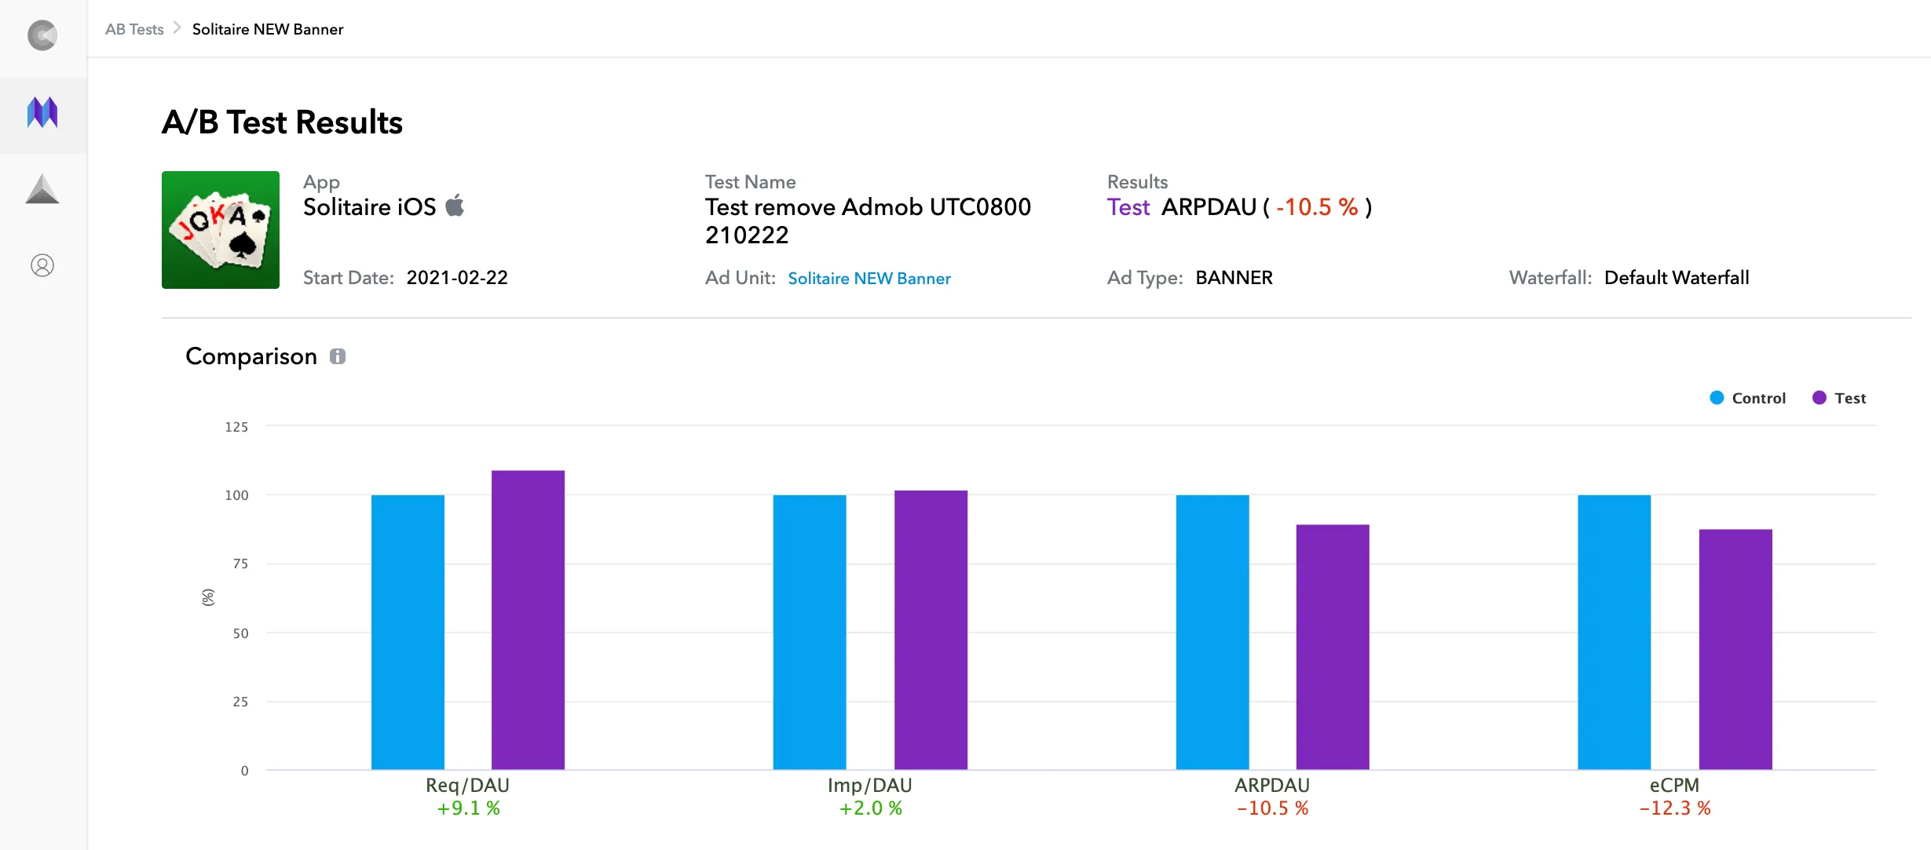The height and width of the screenshot is (850, 1931).
Task: Click the ARPDAU -10.5% results label
Action: pyautogui.click(x=1239, y=207)
